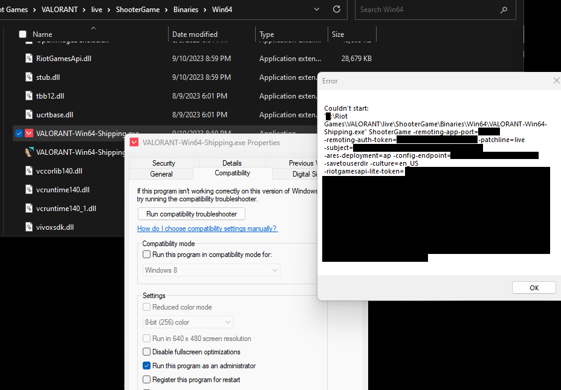The height and width of the screenshot is (390, 561).
Task: Click Win64 folder in the breadcrumb path
Action: pyautogui.click(x=222, y=10)
